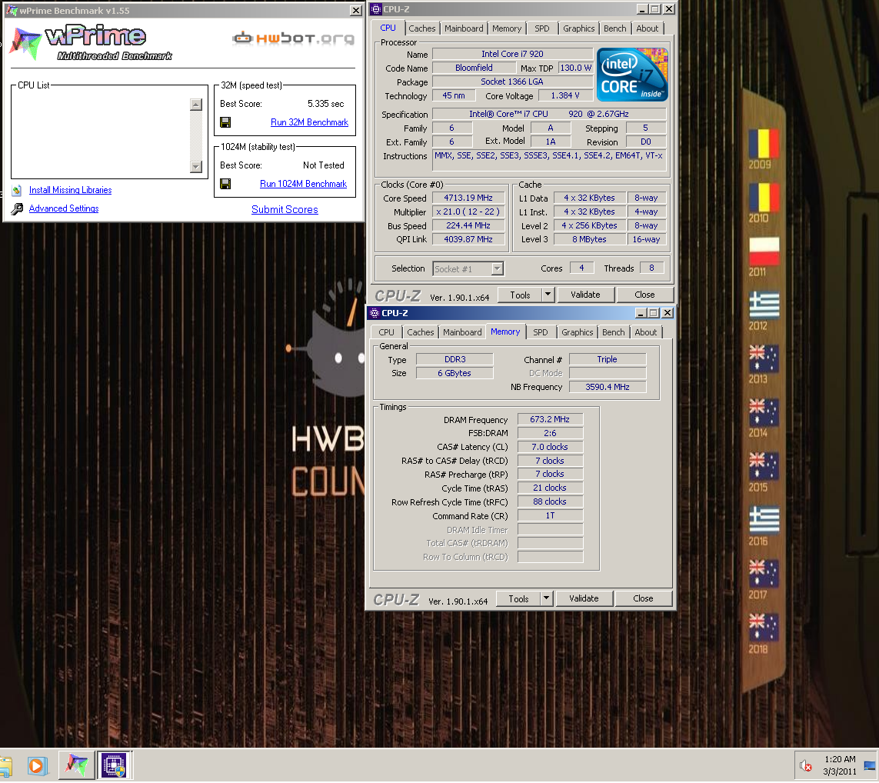This screenshot has height=783, width=879.
Task: Click the Advanced Settings wrench icon
Action: 17,208
